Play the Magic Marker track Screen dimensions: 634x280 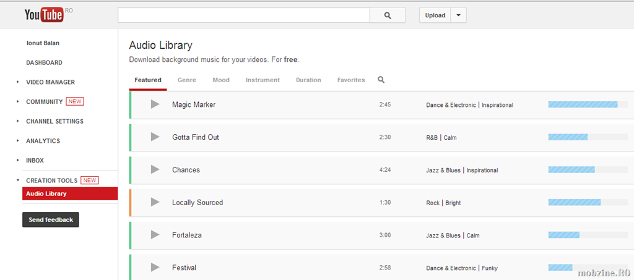tap(155, 104)
